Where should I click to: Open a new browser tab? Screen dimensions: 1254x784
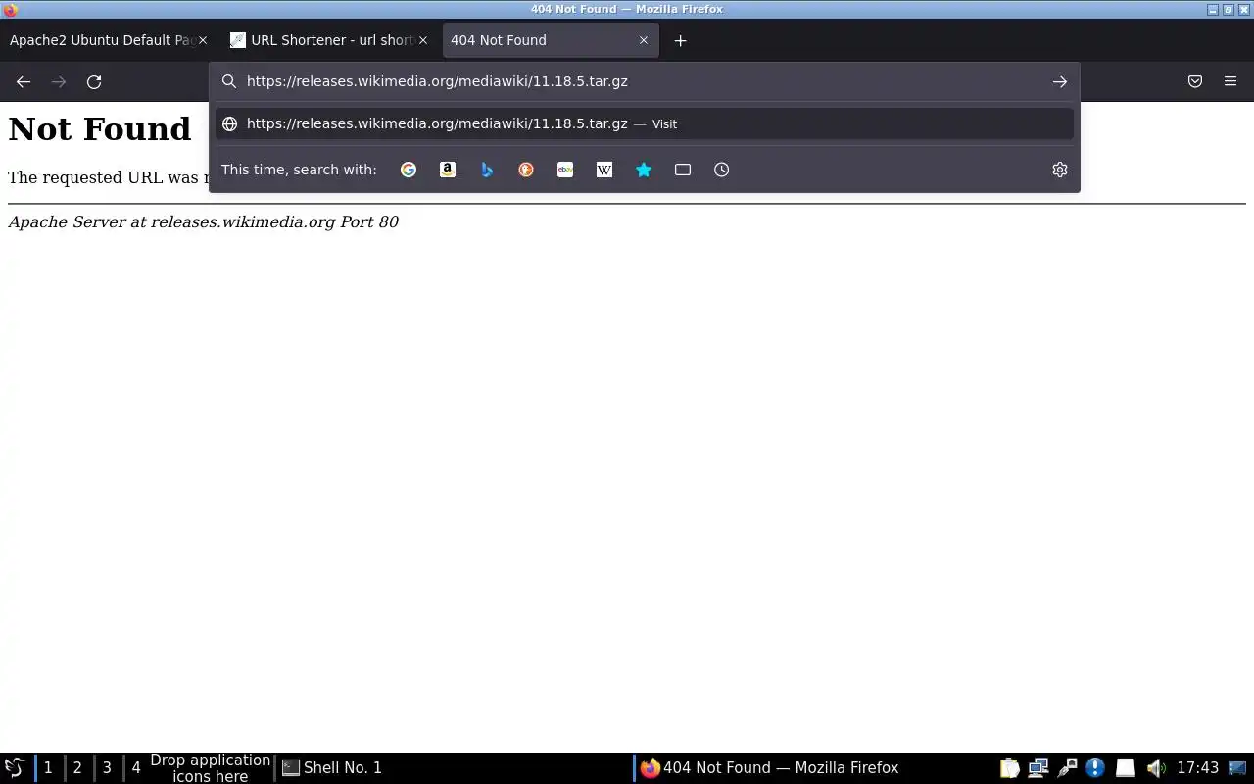(680, 40)
